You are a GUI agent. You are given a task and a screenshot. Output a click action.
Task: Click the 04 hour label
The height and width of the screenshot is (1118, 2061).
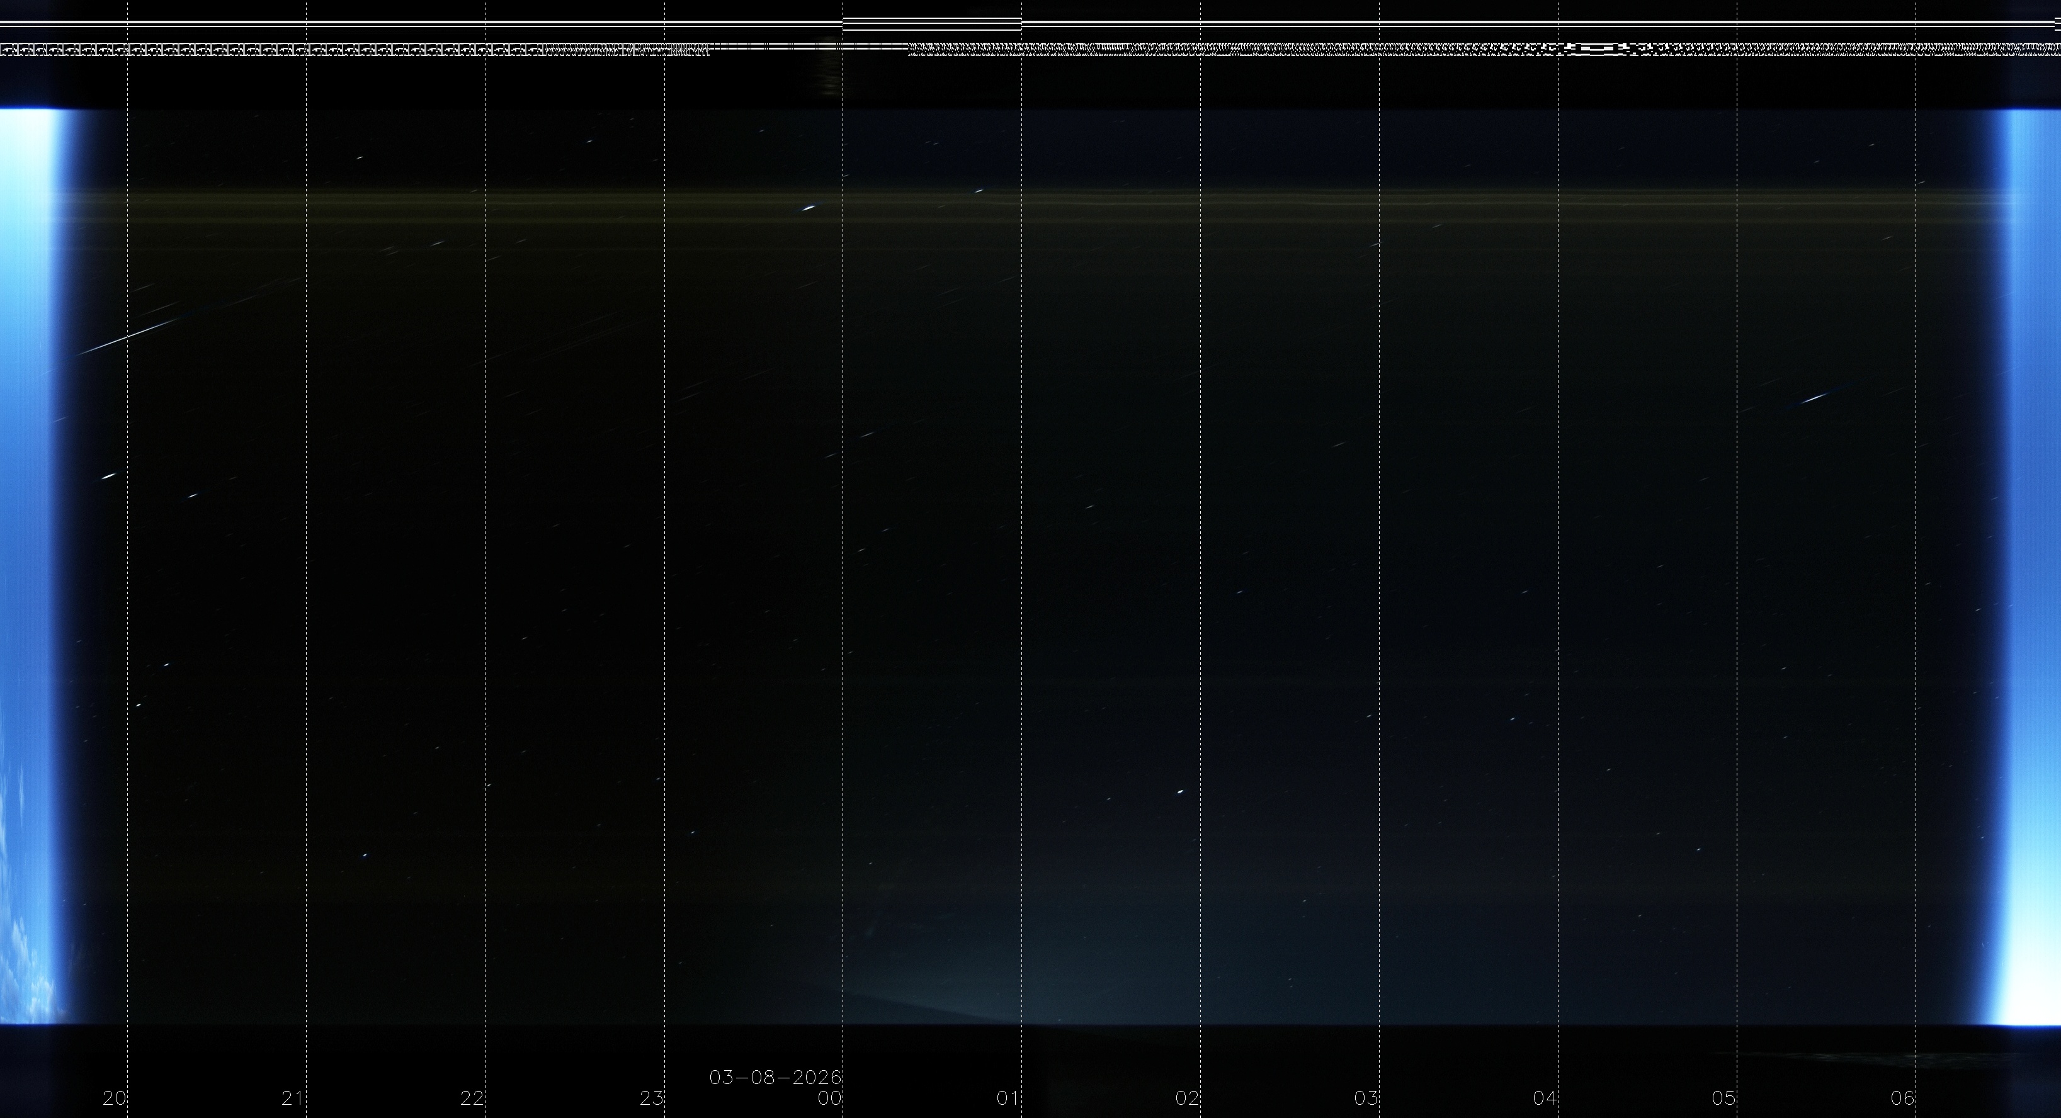point(1545,1099)
